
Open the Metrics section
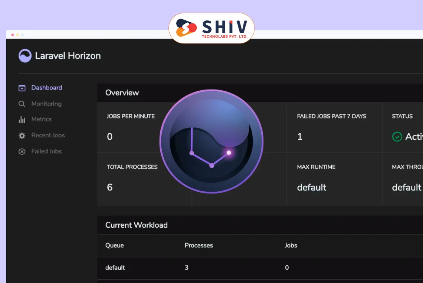pyautogui.click(x=41, y=119)
